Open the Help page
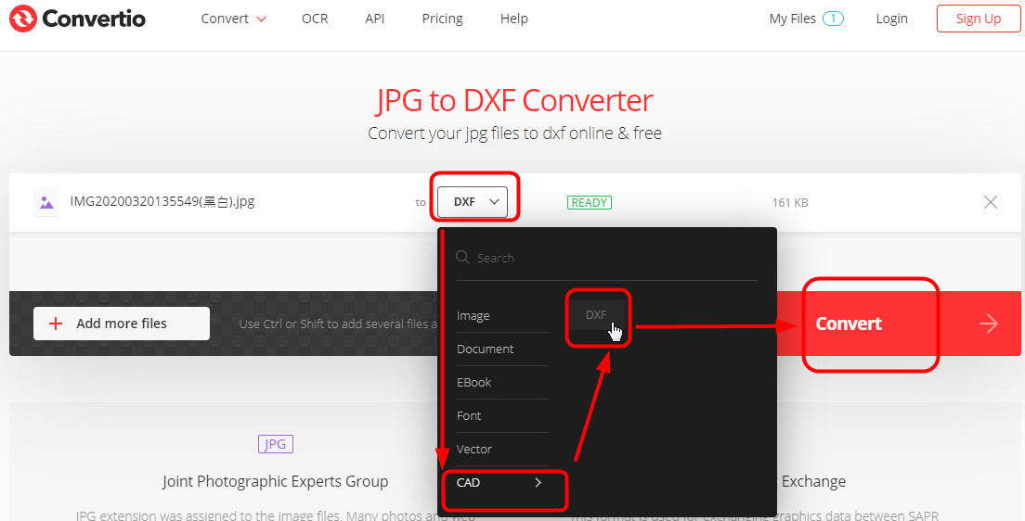Image resolution: width=1025 pixels, height=521 pixels. pos(513,19)
